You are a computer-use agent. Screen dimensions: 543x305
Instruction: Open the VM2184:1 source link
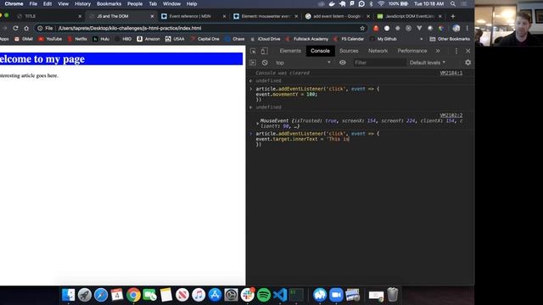(451, 73)
